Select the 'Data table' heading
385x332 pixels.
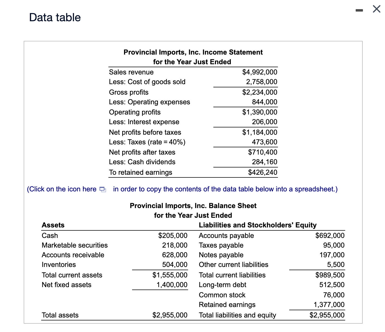pos(55,17)
